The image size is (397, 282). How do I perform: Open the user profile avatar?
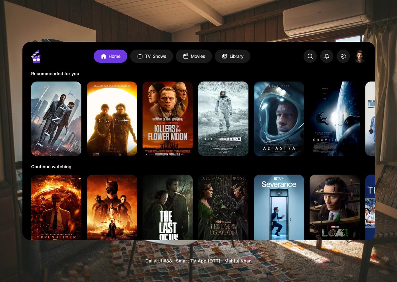[360, 56]
